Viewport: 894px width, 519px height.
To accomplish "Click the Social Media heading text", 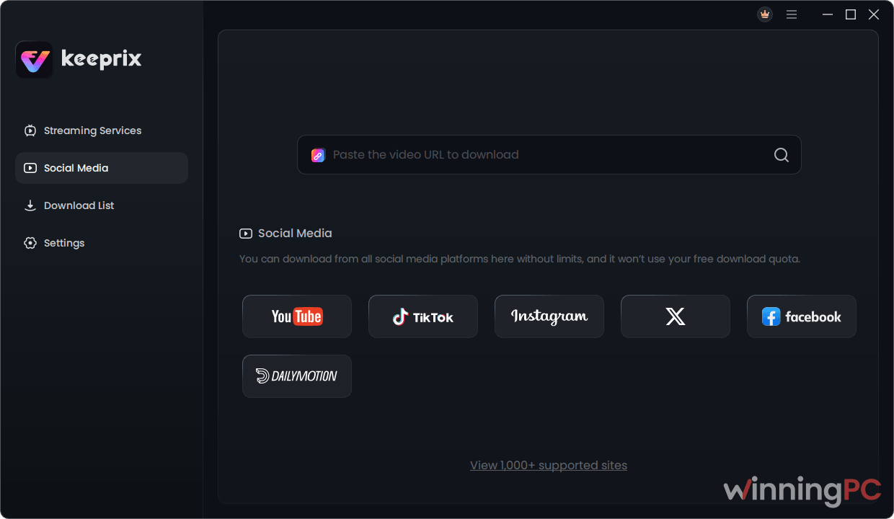I will 295,234.
